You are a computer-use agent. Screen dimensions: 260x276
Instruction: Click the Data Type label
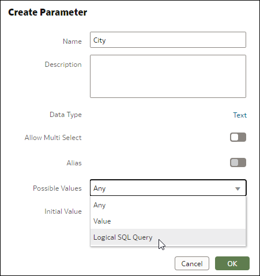pos(66,115)
